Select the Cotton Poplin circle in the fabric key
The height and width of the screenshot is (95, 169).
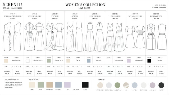pyautogui.click(x=109, y=85)
